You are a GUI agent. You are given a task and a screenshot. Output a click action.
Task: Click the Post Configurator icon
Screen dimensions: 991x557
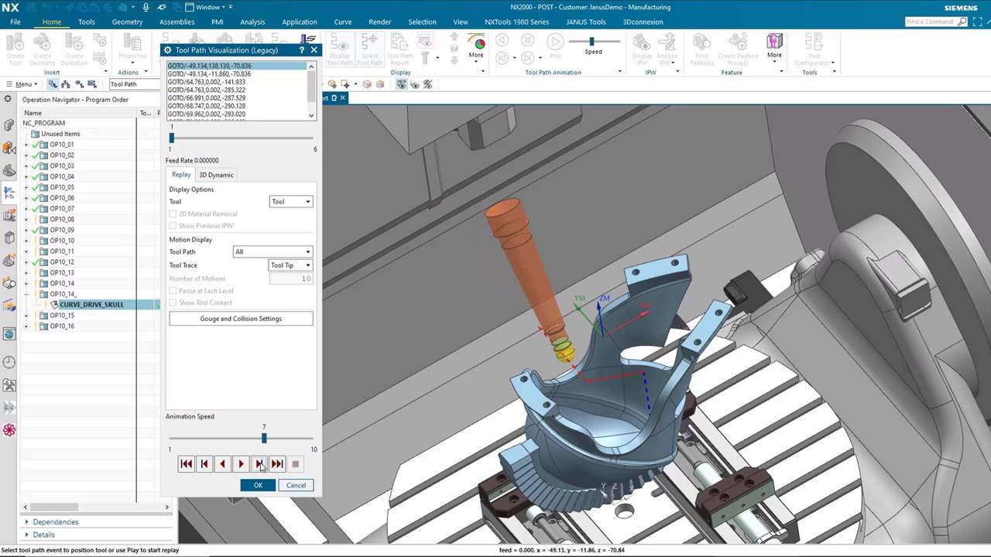(813, 48)
